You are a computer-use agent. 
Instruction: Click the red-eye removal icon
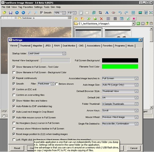113,13
